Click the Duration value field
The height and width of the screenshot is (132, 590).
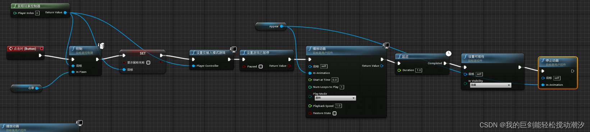pyautogui.click(x=419, y=70)
